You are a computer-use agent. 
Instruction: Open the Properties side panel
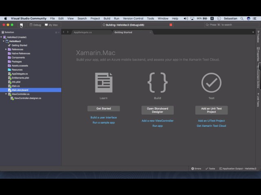tap(258, 54)
